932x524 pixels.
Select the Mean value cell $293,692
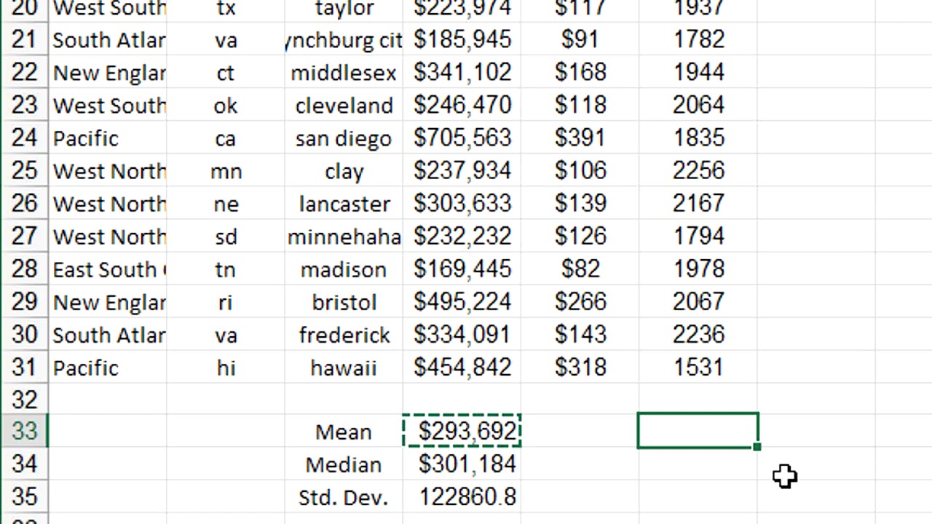pos(462,432)
